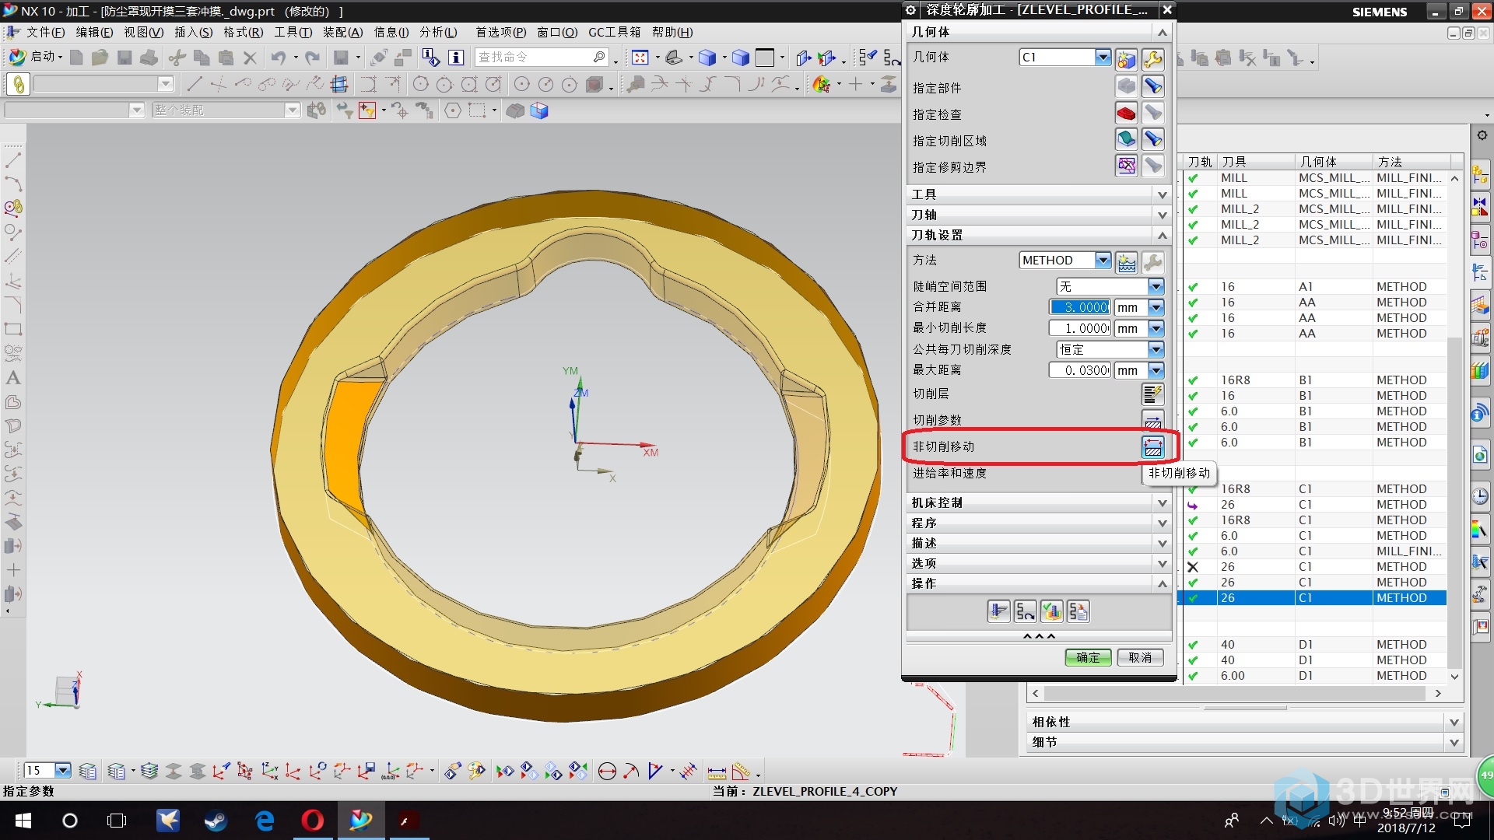Click Specify Check (指定检查) select icon

point(1126,114)
